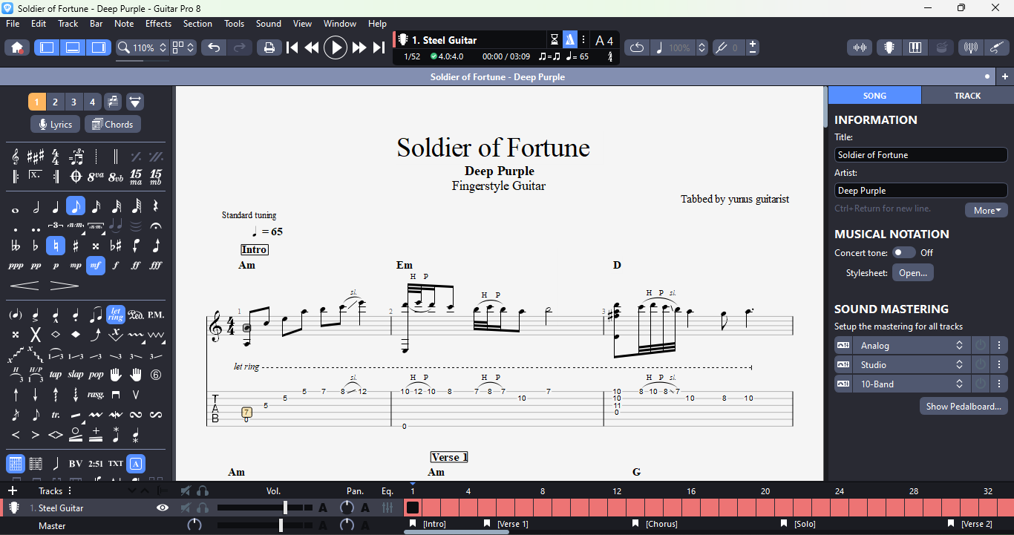Print the score using the printer icon
Viewport: 1014px width, 535px height.
click(x=269, y=47)
